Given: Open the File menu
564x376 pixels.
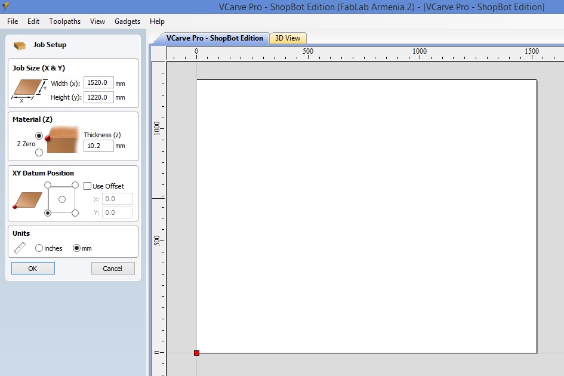Looking at the screenshot, I should coord(13,21).
